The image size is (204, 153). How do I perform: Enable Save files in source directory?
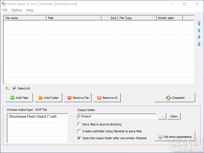point(79,124)
